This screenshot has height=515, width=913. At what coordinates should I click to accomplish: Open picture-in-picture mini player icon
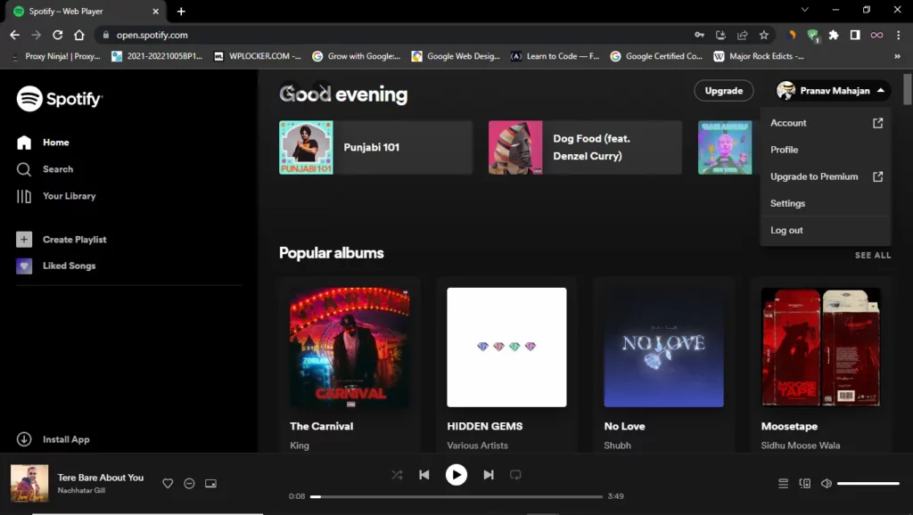(x=210, y=484)
